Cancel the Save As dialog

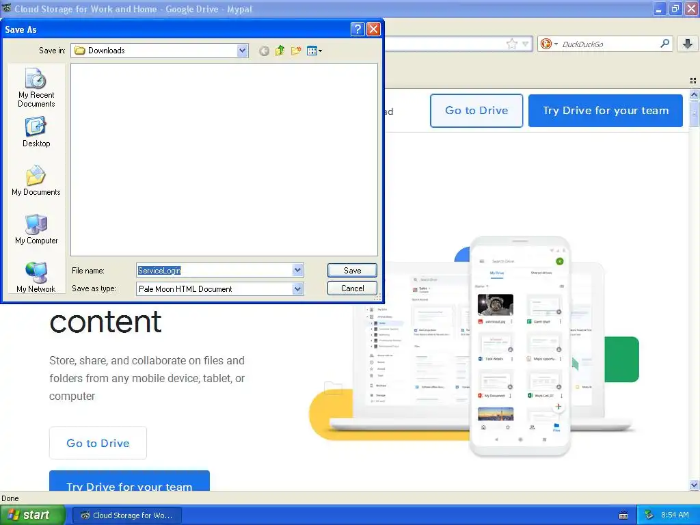(352, 288)
